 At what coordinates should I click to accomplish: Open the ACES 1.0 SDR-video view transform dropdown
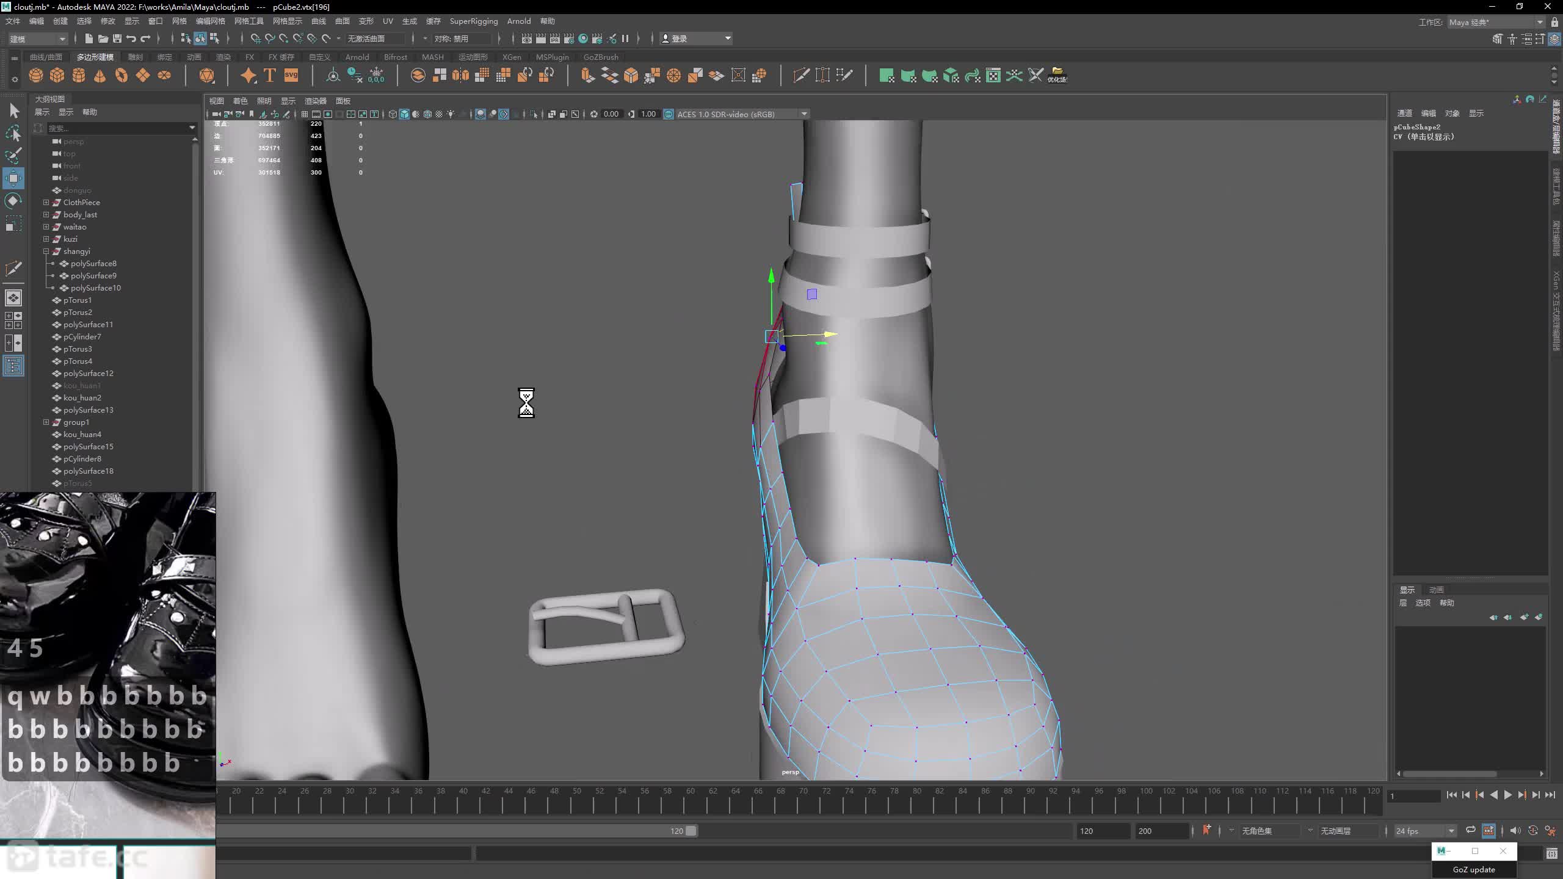(742, 114)
